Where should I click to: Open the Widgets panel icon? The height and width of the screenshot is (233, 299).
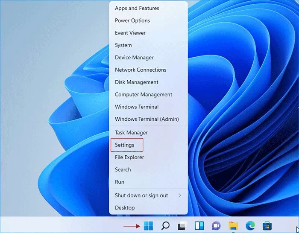click(x=199, y=226)
